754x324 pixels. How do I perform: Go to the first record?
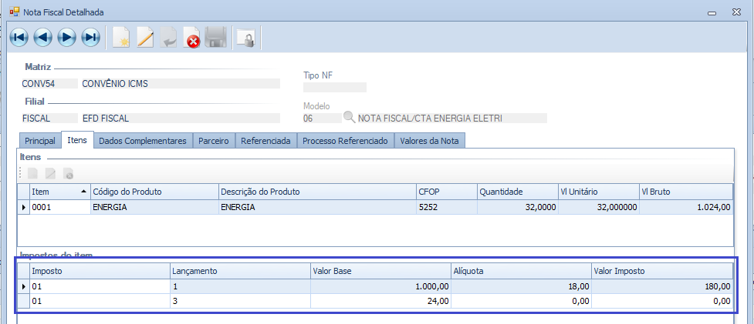tap(19, 38)
